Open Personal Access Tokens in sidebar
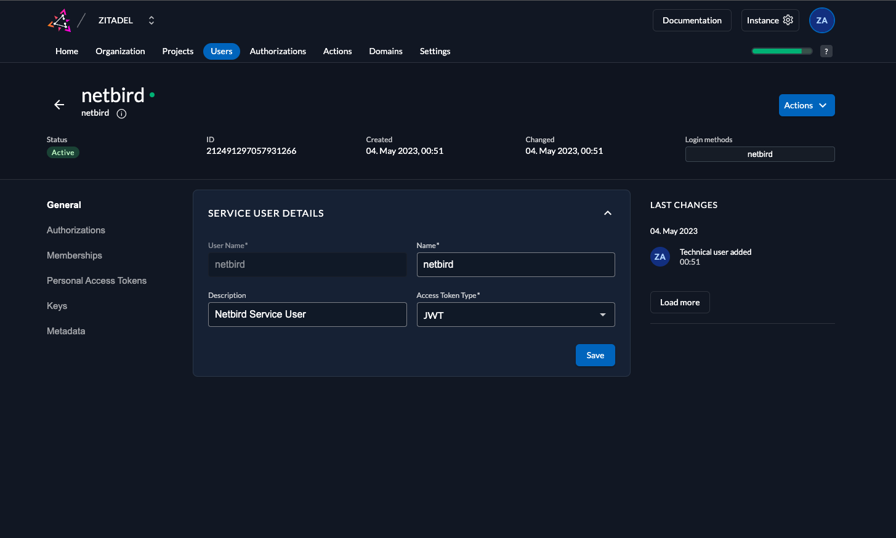This screenshot has height=538, width=896. click(x=97, y=281)
